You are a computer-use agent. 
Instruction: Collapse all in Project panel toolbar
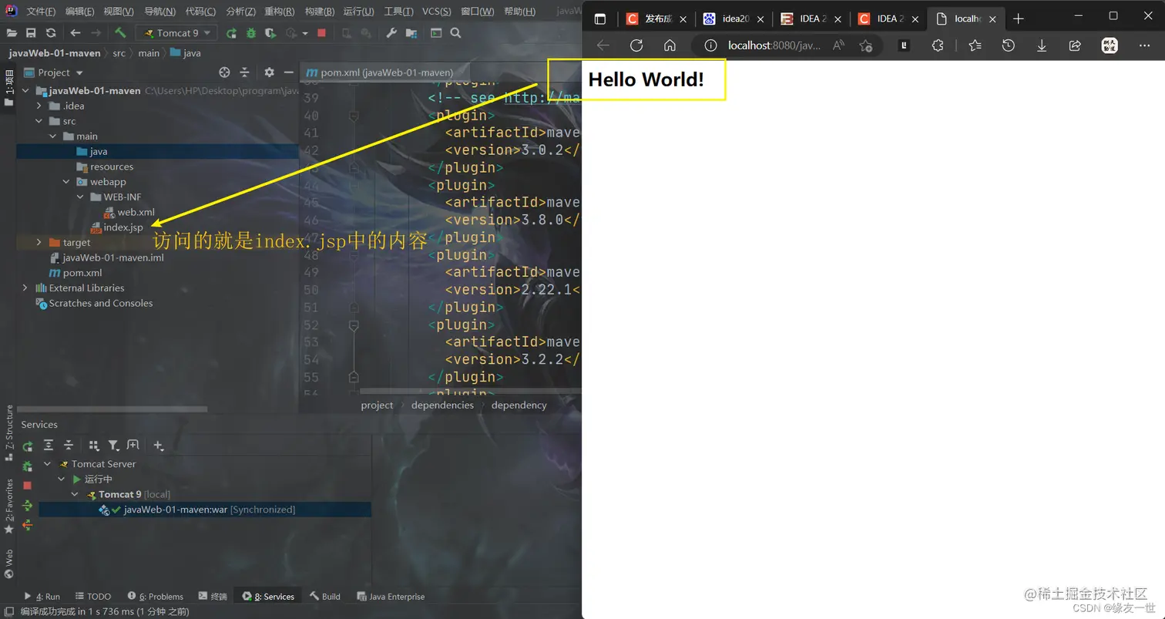[244, 72]
